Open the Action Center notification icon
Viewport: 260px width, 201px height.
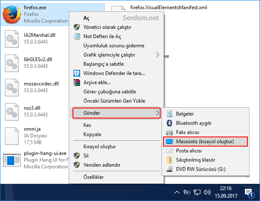click(x=250, y=193)
